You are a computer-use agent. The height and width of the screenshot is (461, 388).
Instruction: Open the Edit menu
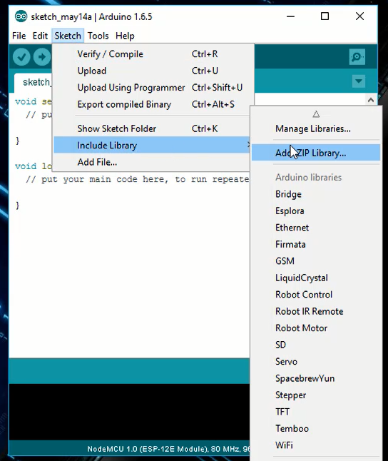pos(40,36)
